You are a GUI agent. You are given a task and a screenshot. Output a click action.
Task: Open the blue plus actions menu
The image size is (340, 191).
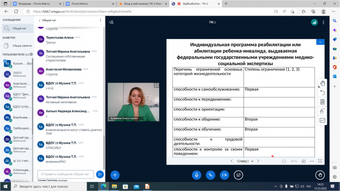pyautogui.click(x=115, y=175)
